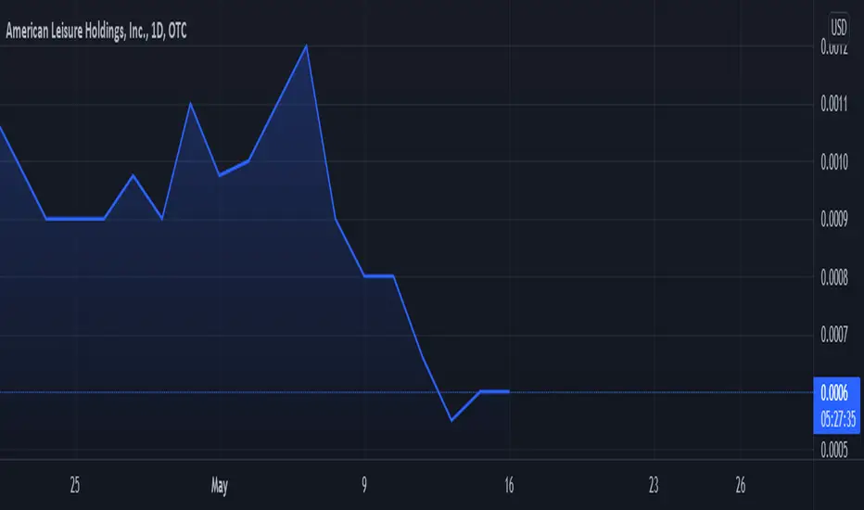864x510 pixels.
Task: Click the 0.0010 price axis label
Action: pos(834,161)
